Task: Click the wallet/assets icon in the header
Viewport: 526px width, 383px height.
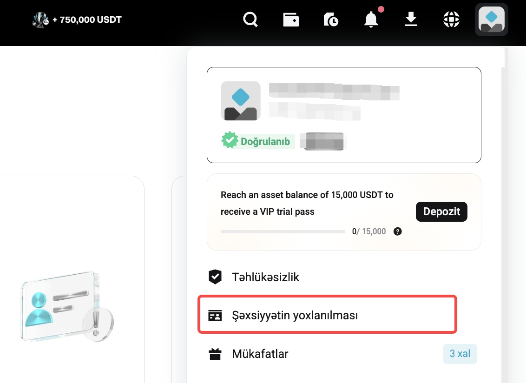Action: click(290, 20)
